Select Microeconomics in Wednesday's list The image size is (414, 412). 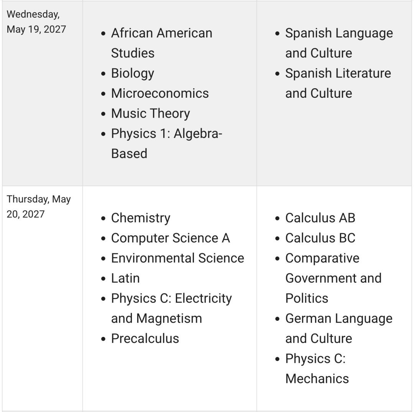(160, 94)
